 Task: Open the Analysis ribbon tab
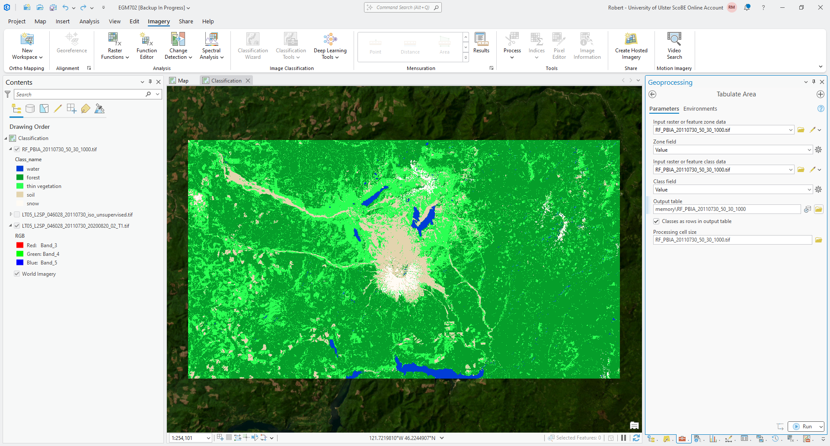[89, 21]
